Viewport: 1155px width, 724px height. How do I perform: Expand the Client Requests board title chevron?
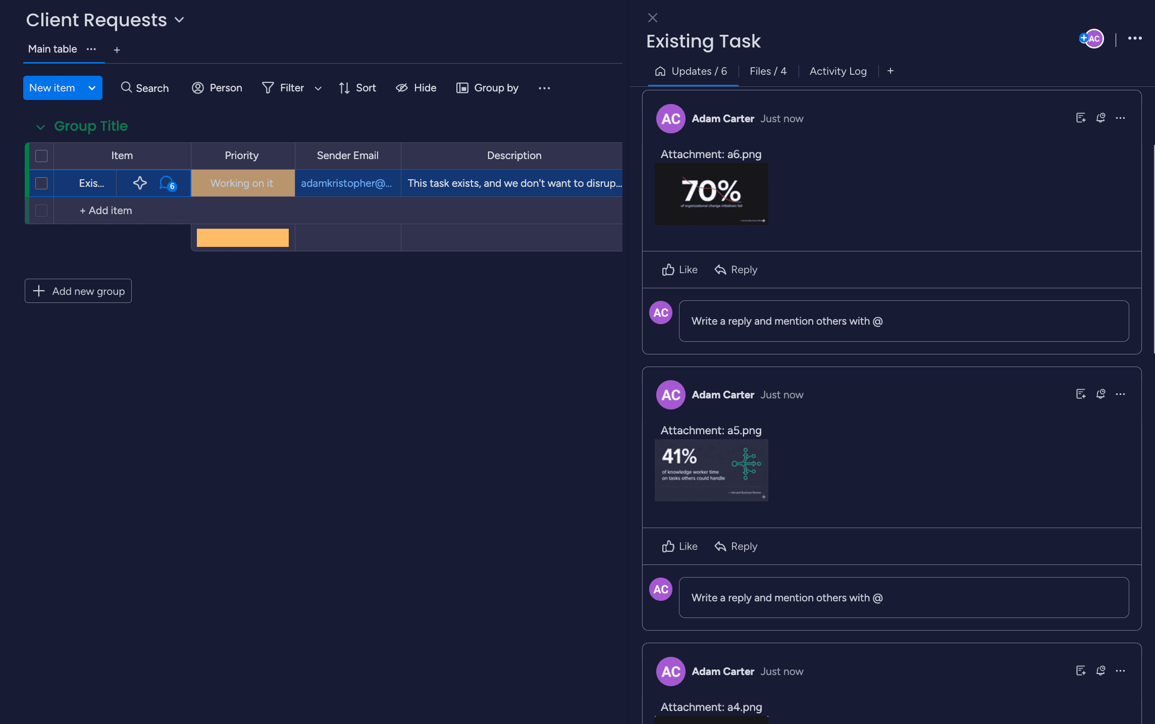179,20
